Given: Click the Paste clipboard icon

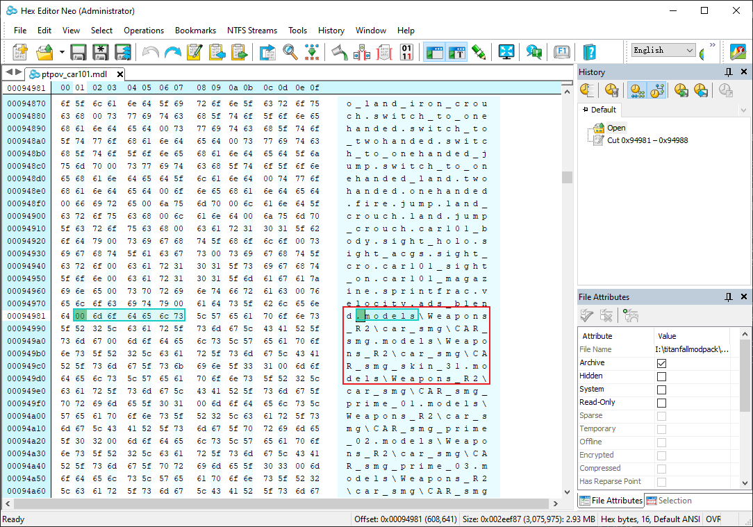Looking at the screenshot, I should 239,52.
